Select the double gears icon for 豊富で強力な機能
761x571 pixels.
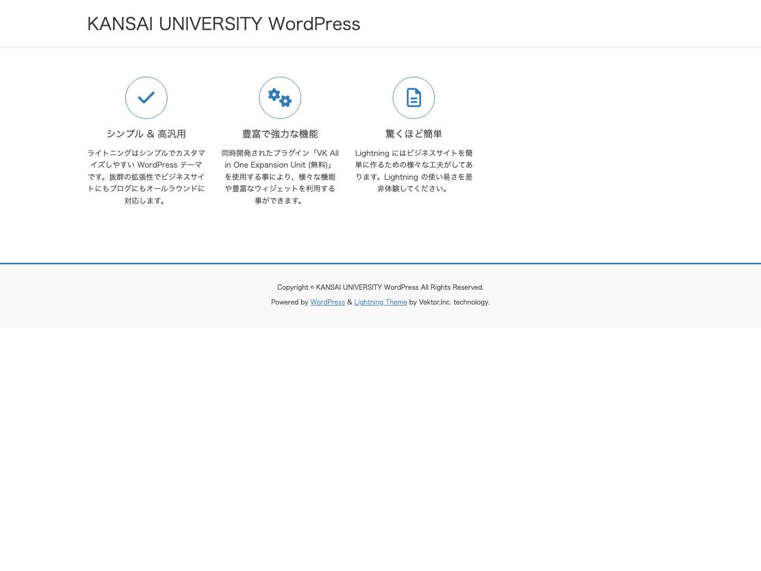pyautogui.click(x=280, y=98)
